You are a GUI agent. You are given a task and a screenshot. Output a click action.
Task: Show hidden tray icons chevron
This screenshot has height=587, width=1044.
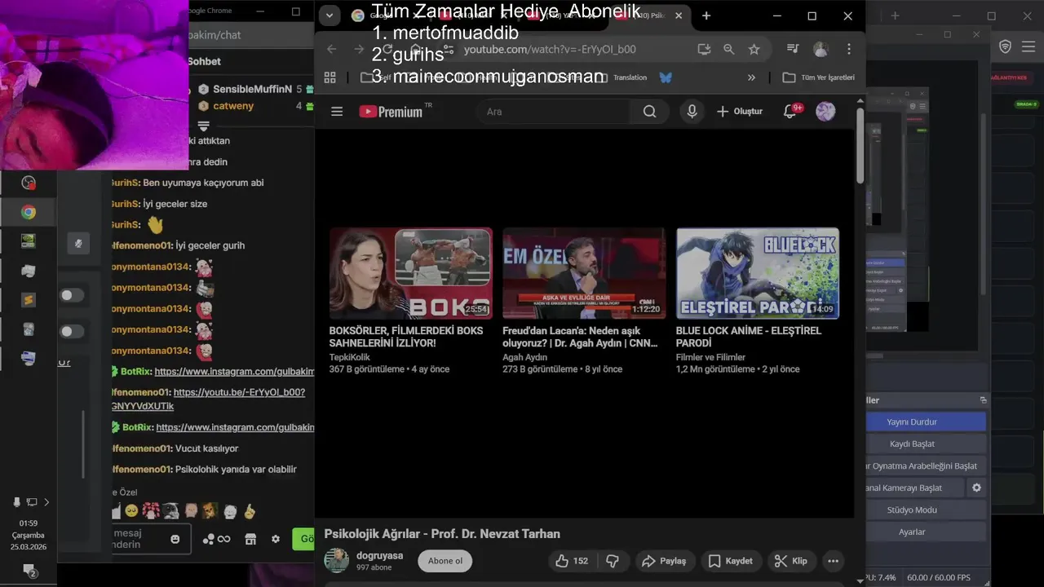pos(46,502)
